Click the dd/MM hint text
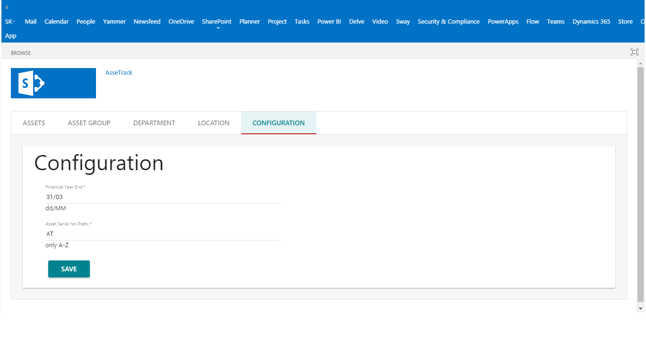The width and height of the screenshot is (646, 363). click(x=56, y=208)
